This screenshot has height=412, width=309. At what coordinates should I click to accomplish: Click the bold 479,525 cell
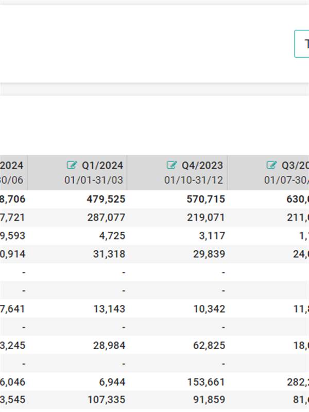pos(106,199)
